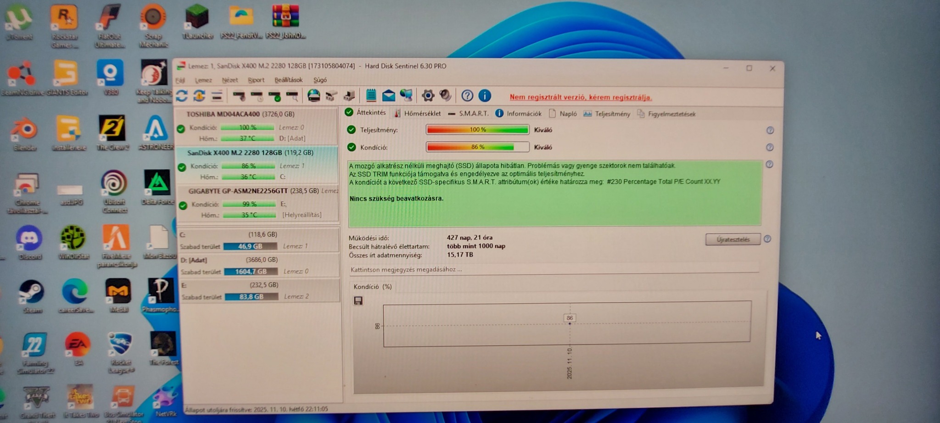The image size is (940, 423).
Task: Select the C: partition entry
Action: (259, 240)
